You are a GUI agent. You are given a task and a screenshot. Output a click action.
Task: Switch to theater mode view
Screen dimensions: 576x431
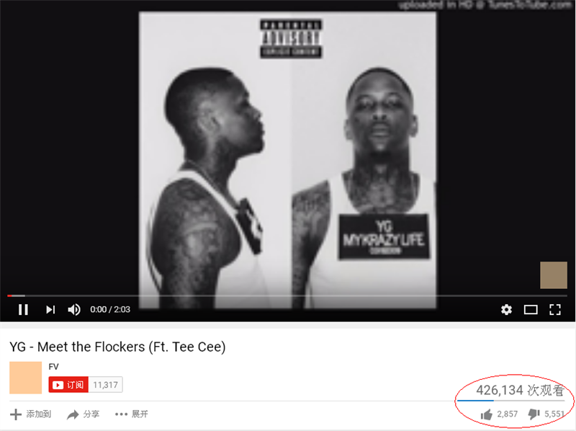coord(531,310)
